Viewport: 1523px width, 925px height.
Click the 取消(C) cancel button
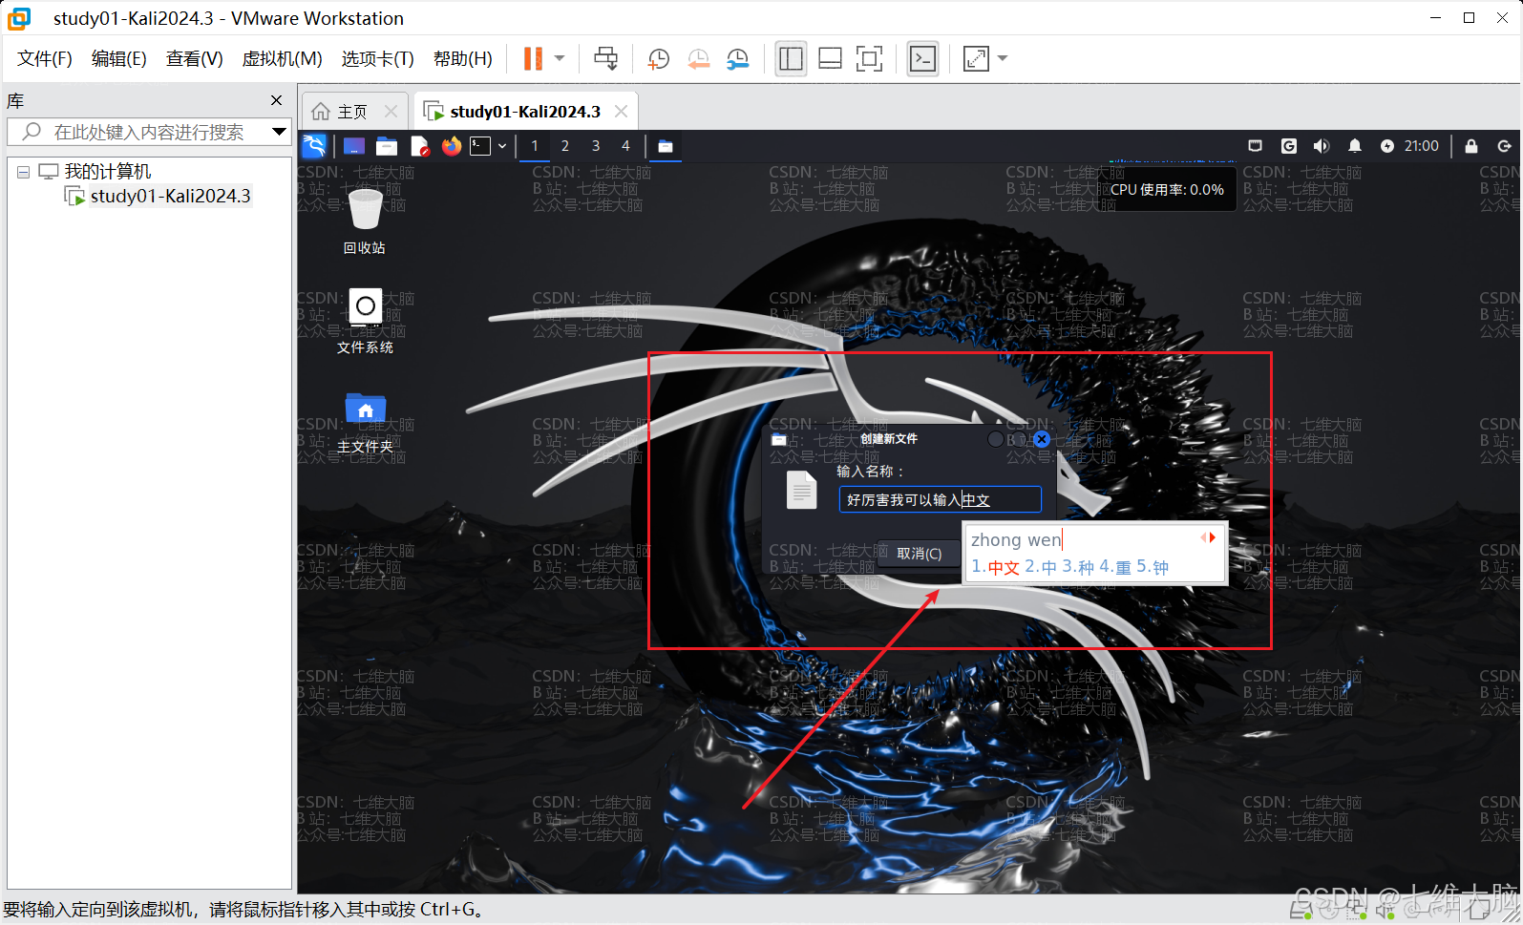(919, 554)
